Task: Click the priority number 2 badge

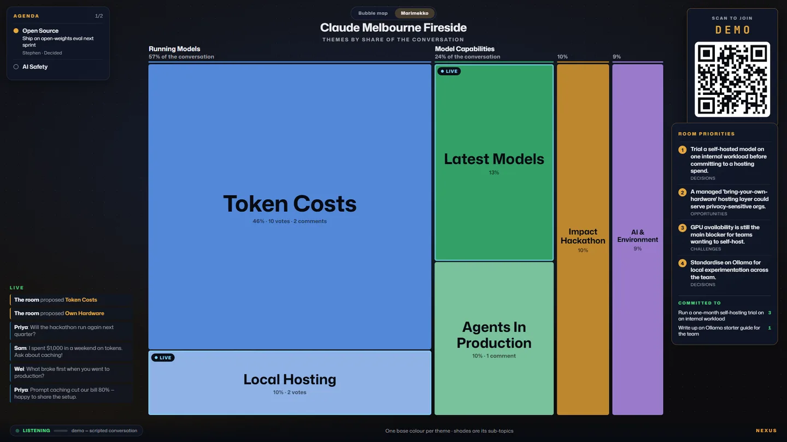Action: (x=682, y=193)
